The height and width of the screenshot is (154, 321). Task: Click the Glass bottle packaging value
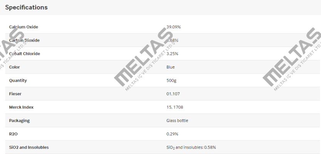pos(177,121)
